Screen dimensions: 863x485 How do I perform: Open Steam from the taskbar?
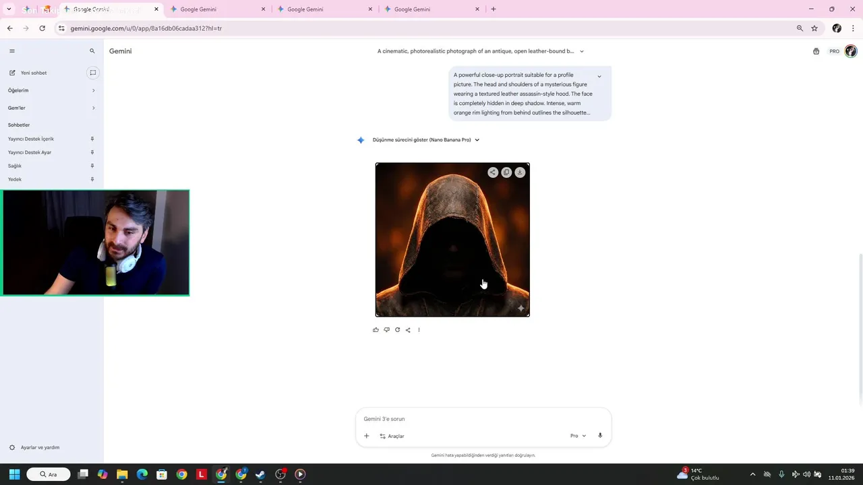260,474
